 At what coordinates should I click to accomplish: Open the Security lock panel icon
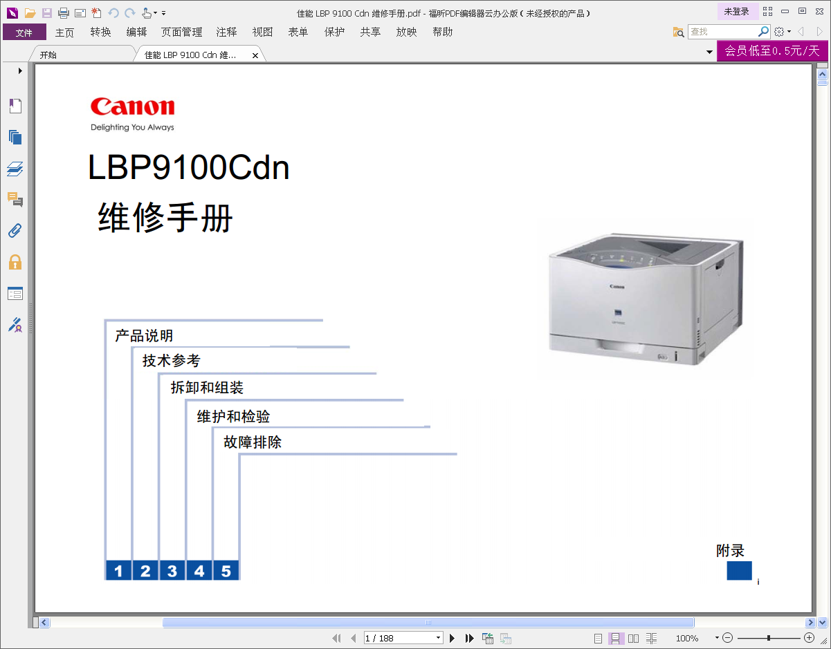pos(15,262)
